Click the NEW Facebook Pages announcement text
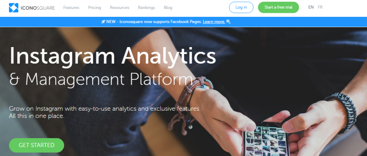The image size is (367, 156). pos(154,22)
